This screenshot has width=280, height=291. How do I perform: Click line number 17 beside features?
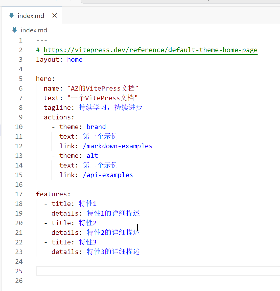click(x=19, y=194)
